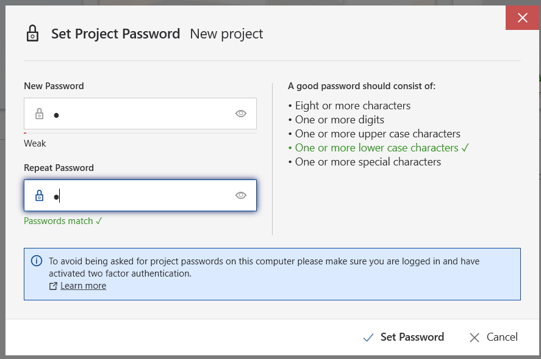The width and height of the screenshot is (541, 359).
Task: Close the dialog with the red X button
Action: click(x=522, y=18)
